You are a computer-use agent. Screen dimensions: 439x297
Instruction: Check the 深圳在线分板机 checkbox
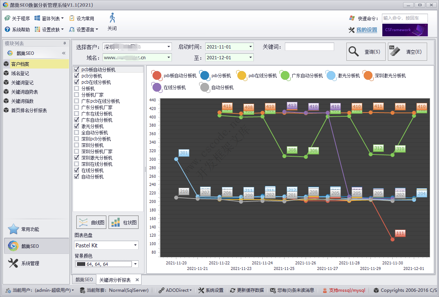click(76, 164)
